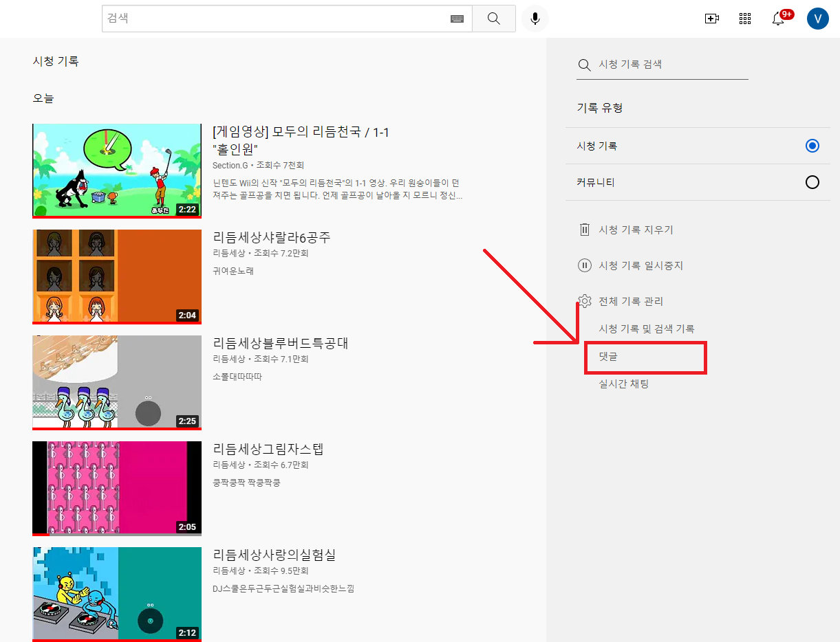The image size is (840, 642).
Task: Click the gear icon for 전체 기록 관리
Action: click(x=585, y=301)
